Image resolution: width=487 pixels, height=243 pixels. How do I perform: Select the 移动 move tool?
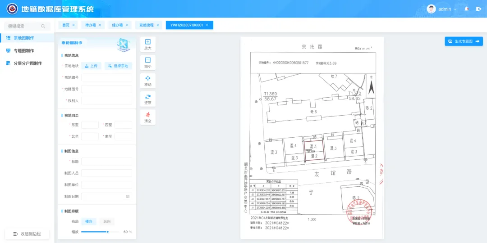(x=147, y=81)
